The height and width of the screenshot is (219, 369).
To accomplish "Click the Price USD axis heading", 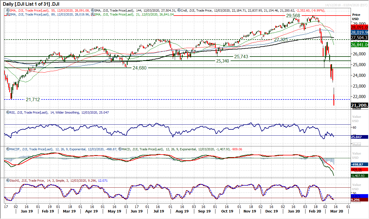I will point(357,17).
